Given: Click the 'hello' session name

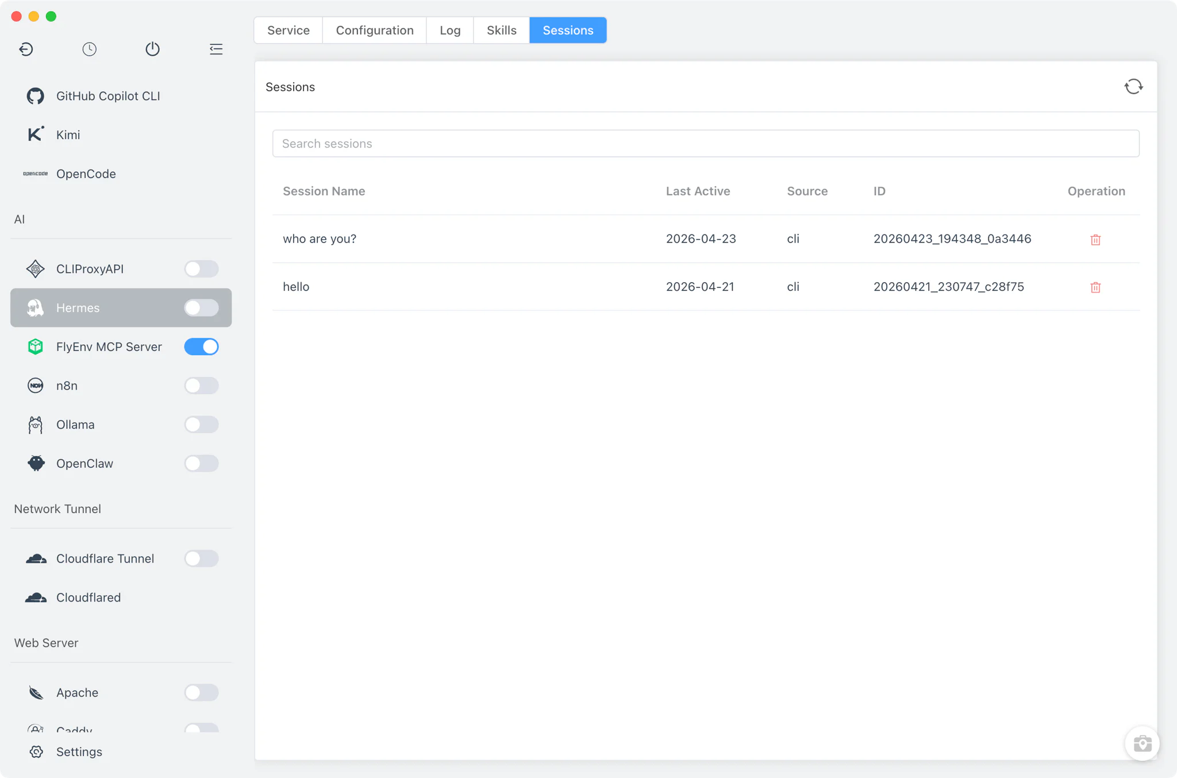Looking at the screenshot, I should pyautogui.click(x=296, y=287).
